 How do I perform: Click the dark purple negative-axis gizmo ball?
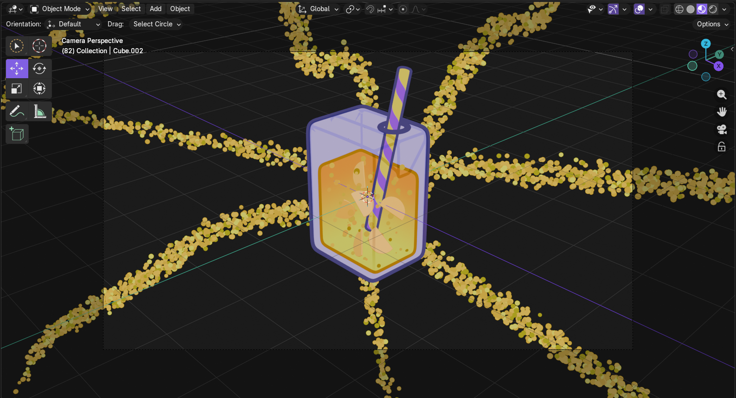pyautogui.click(x=693, y=54)
